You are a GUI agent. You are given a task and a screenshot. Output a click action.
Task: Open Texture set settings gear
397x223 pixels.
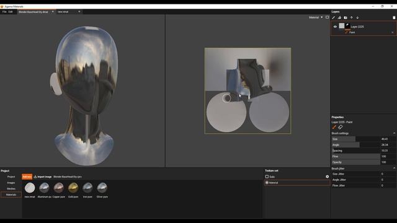coord(327,177)
